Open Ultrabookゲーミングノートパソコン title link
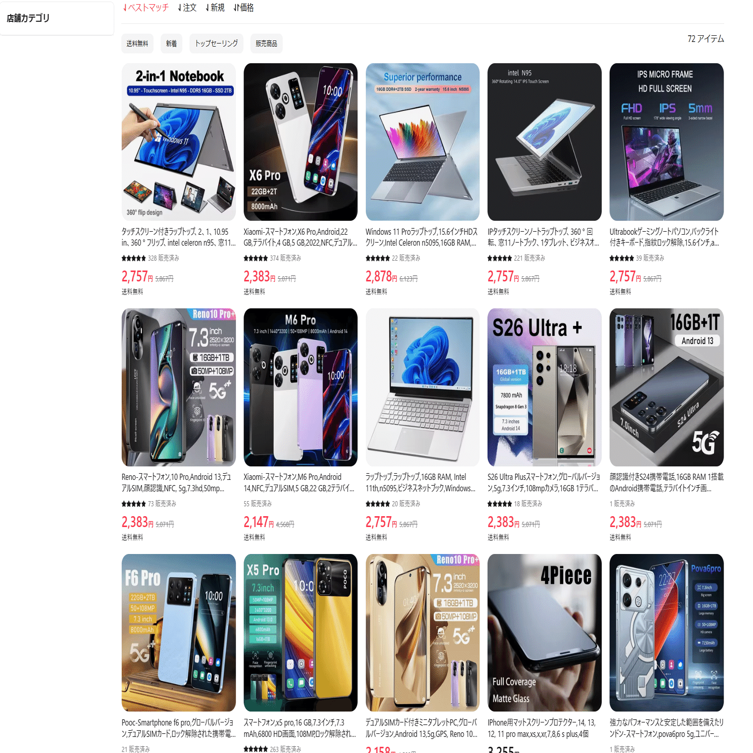 664,237
